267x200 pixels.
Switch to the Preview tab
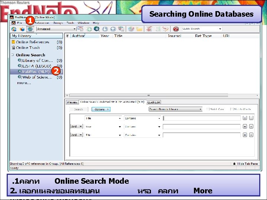point(72,102)
